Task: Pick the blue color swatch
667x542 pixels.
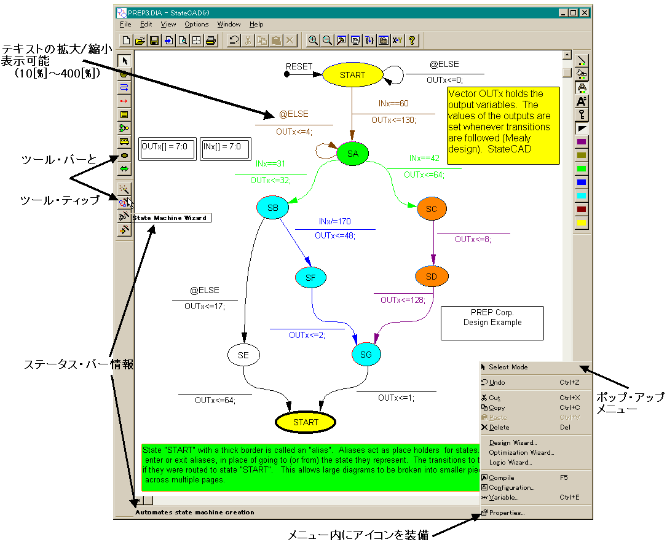Action: click(582, 183)
